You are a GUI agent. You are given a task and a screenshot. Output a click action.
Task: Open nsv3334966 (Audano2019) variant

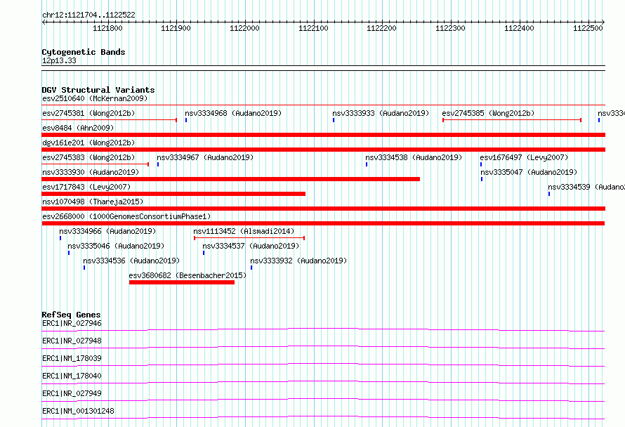[107, 231]
